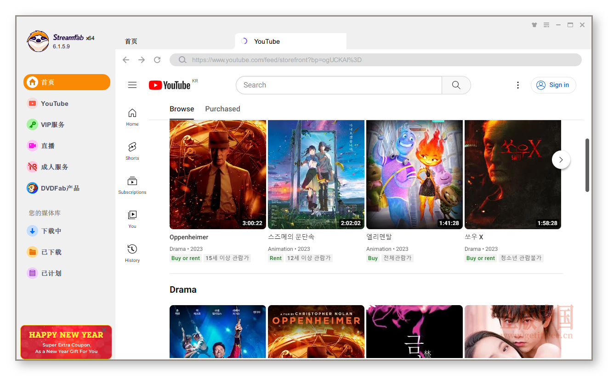Click the Buy or rent badge under Oppenheimer

(186, 258)
